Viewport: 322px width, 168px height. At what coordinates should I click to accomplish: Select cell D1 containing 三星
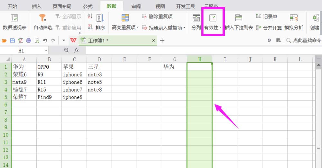click(99, 67)
